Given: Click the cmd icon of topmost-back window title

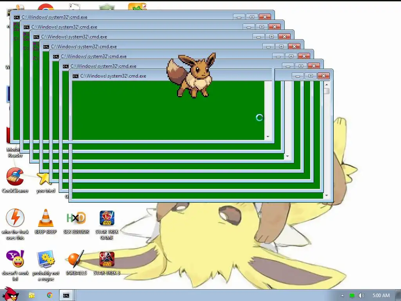Looking at the screenshot, I should click(x=16, y=17).
